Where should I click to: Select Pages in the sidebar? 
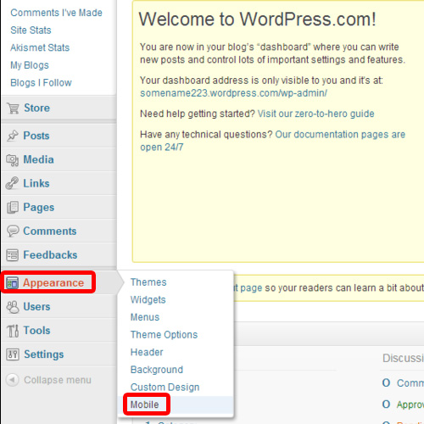tap(39, 208)
